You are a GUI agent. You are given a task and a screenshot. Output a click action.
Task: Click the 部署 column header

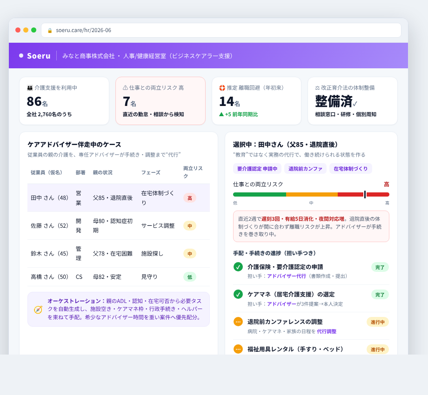pyautogui.click(x=80, y=172)
